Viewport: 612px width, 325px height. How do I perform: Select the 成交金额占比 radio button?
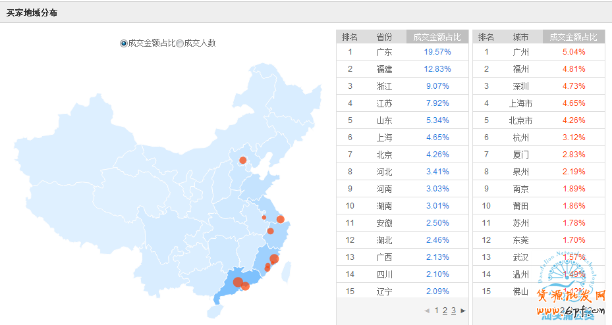coord(124,43)
